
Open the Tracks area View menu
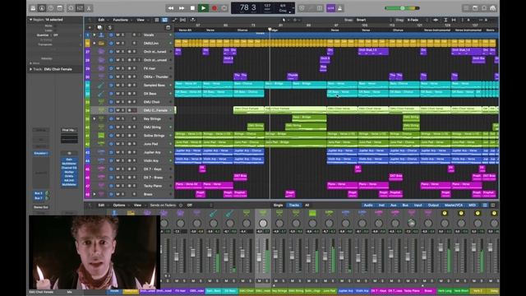click(x=141, y=20)
